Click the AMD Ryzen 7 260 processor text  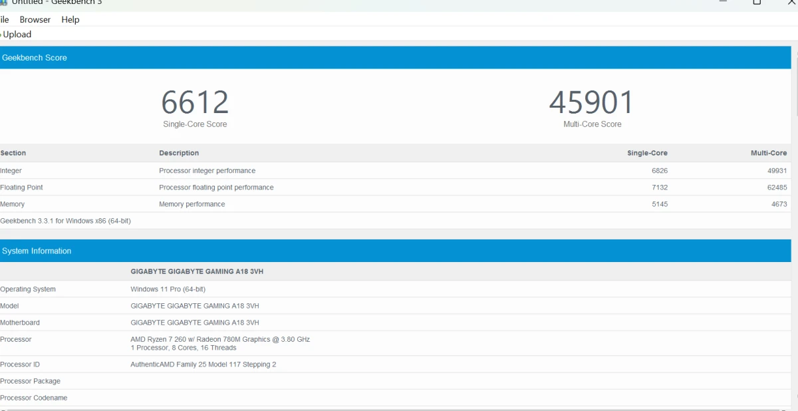coord(220,339)
